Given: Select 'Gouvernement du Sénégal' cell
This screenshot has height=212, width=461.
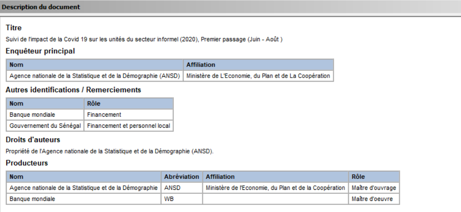Looking at the screenshot, I should [45, 126].
